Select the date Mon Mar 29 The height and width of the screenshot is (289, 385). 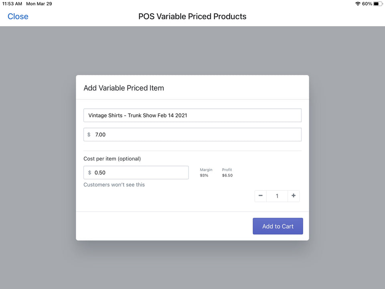click(39, 4)
